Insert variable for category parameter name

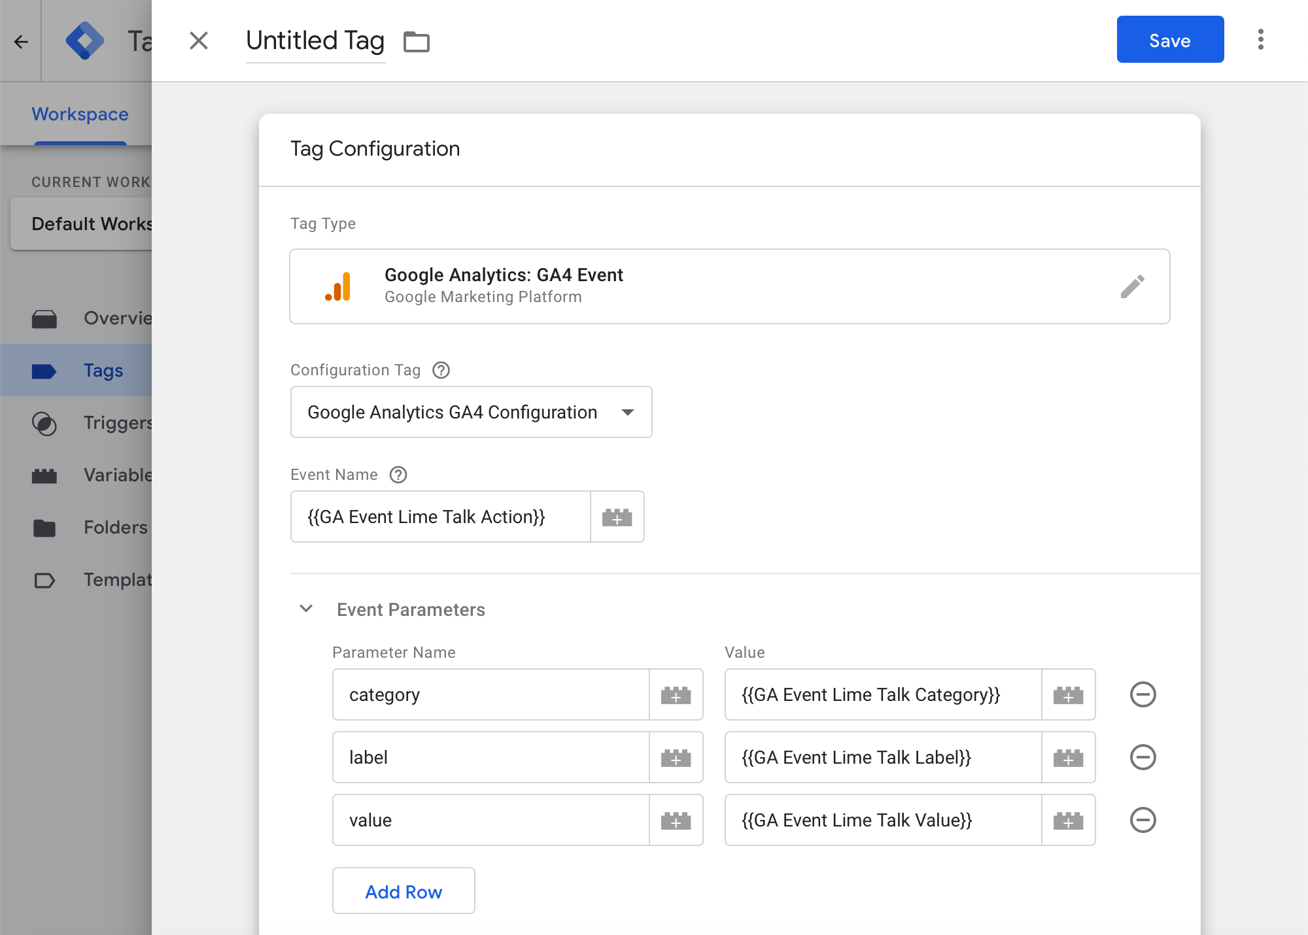[676, 694]
